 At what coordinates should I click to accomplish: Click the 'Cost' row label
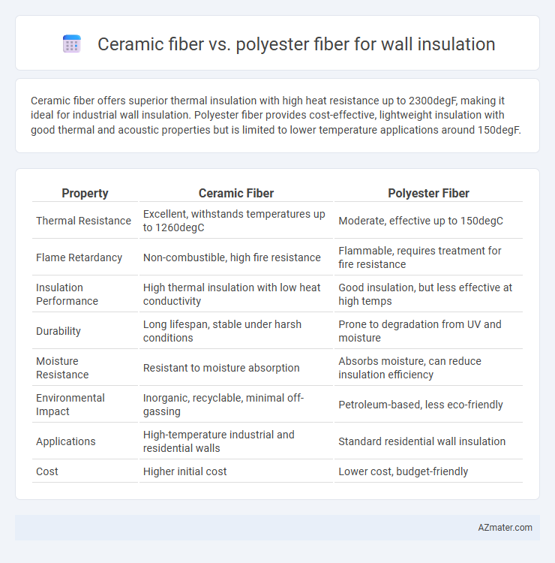[x=47, y=471]
